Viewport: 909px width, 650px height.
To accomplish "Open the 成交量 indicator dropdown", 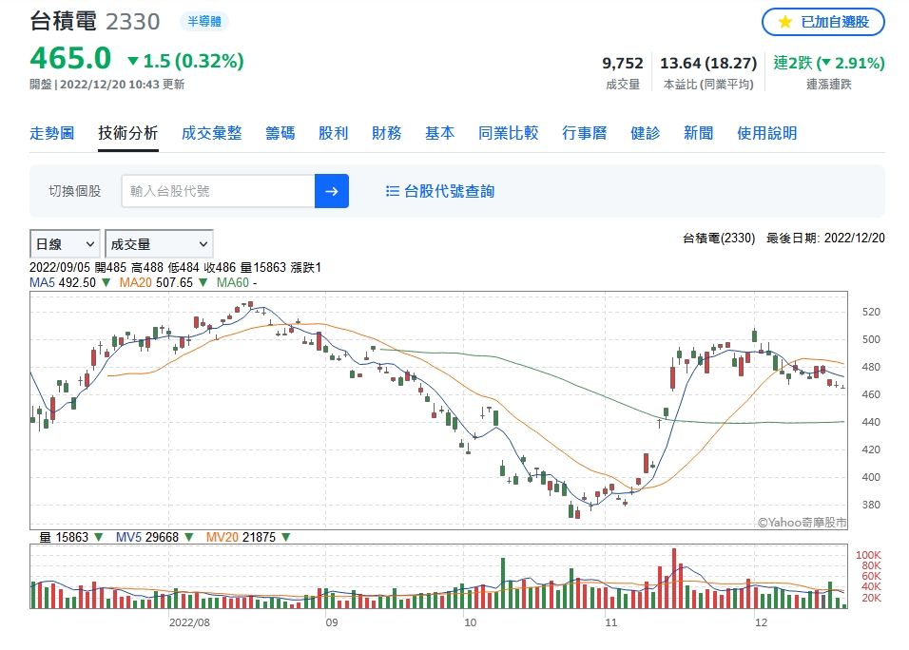I will 159,244.
